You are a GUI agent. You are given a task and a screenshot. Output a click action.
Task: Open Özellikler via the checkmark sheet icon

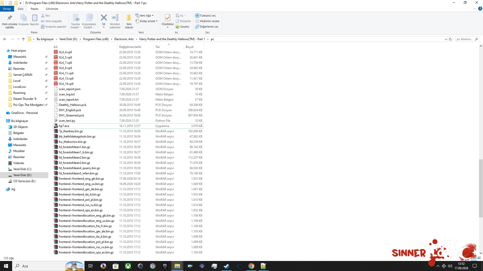pyautogui.click(x=168, y=18)
